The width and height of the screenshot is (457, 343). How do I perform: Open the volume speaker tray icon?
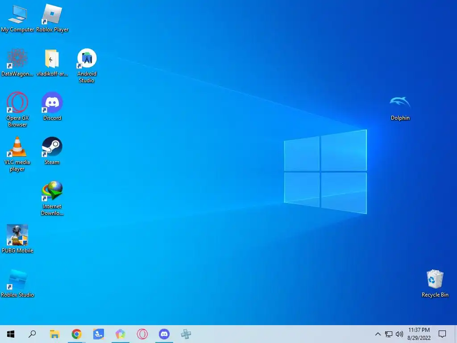[x=399, y=334]
